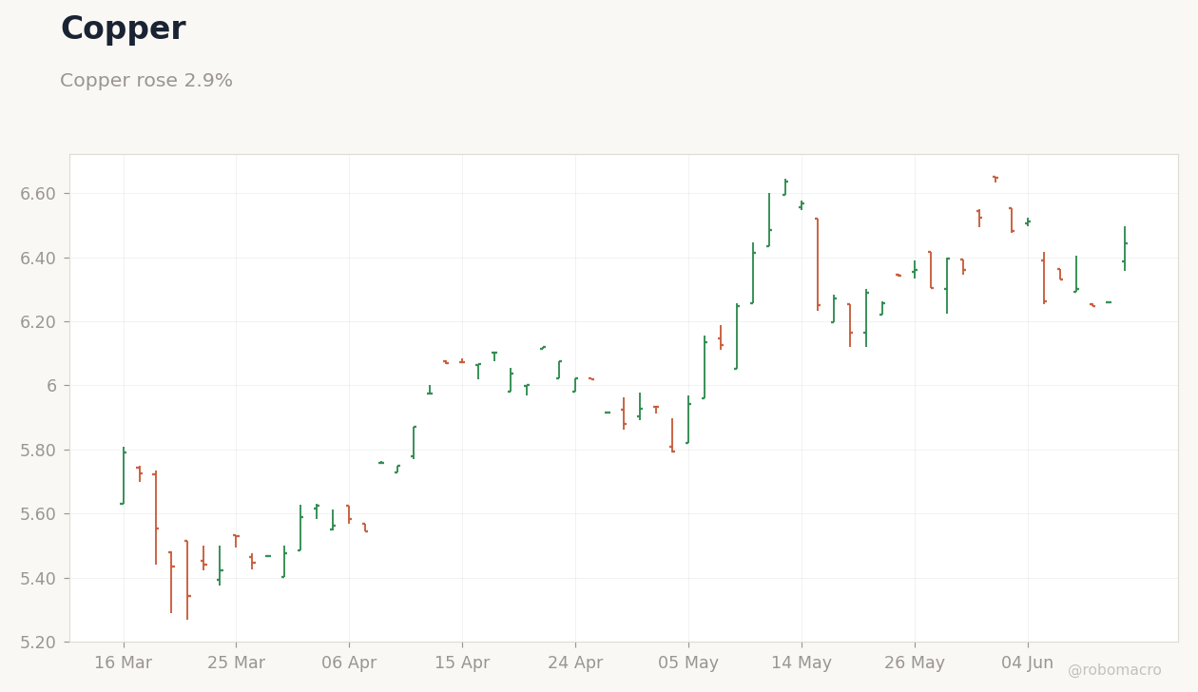
Task: Click the 5.80 y-axis label
Action: click(x=39, y=450)
